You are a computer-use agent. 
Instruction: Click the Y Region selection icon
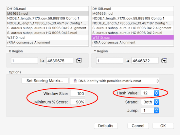click(164, 60)
